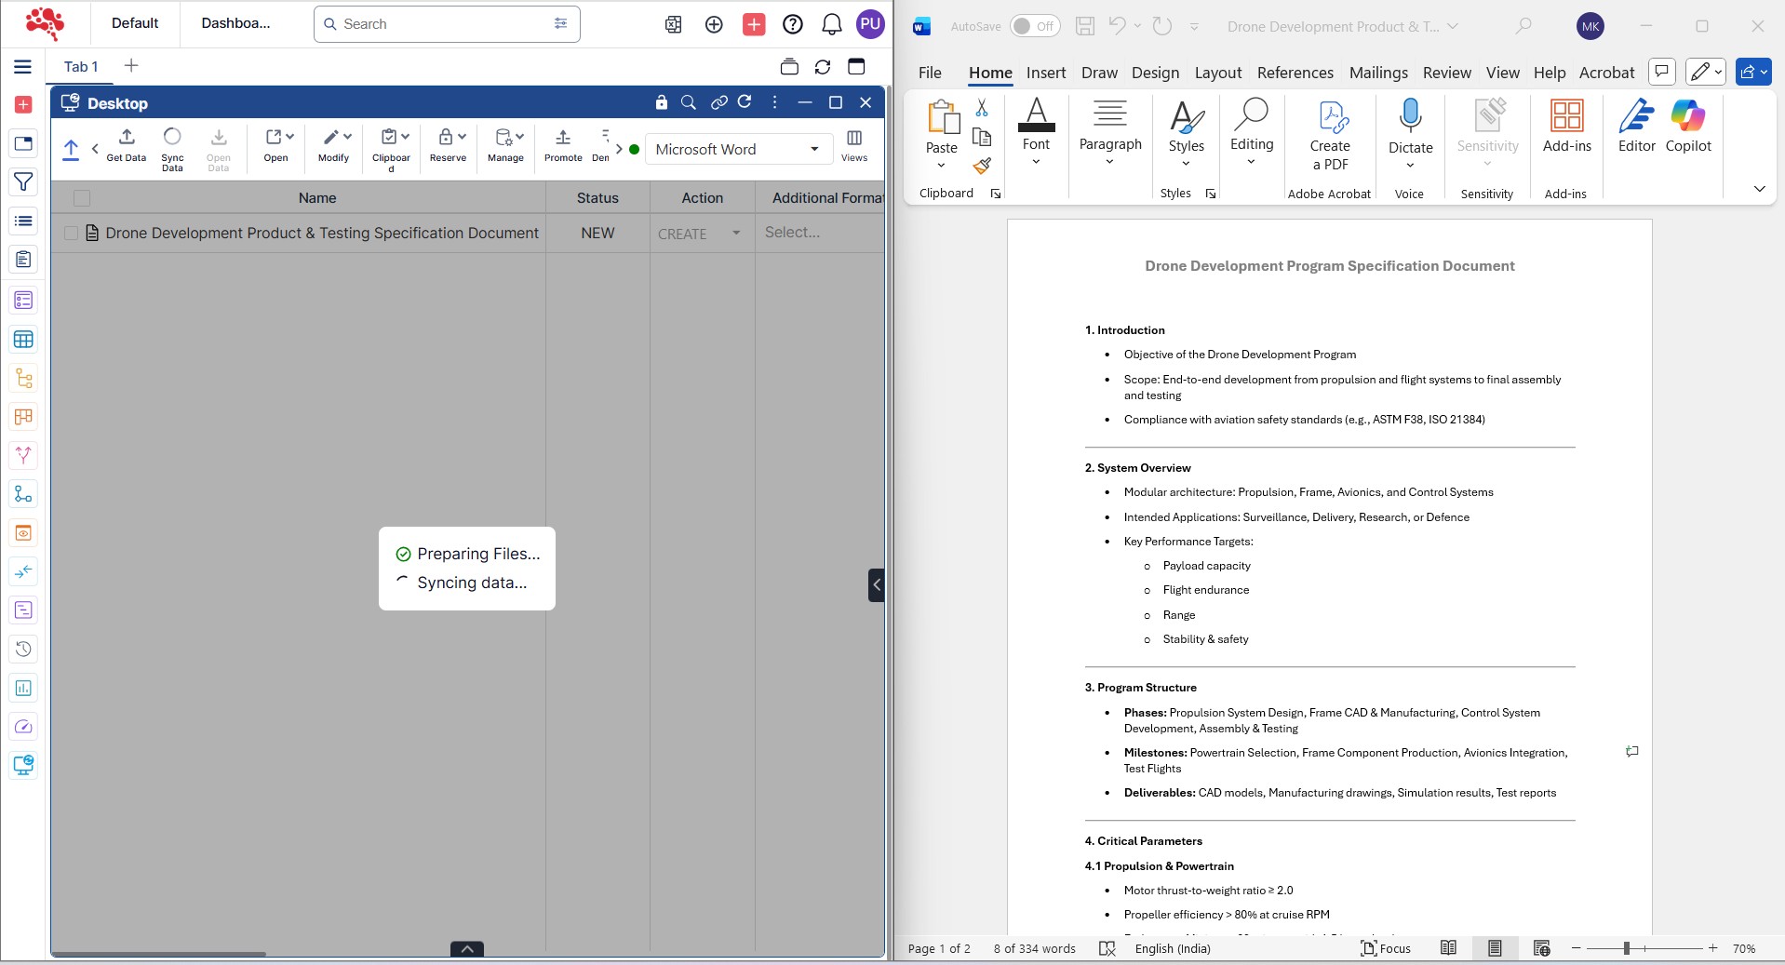
Task: Open the Microsoft Word application dropdown
Action: coord(737,149)
